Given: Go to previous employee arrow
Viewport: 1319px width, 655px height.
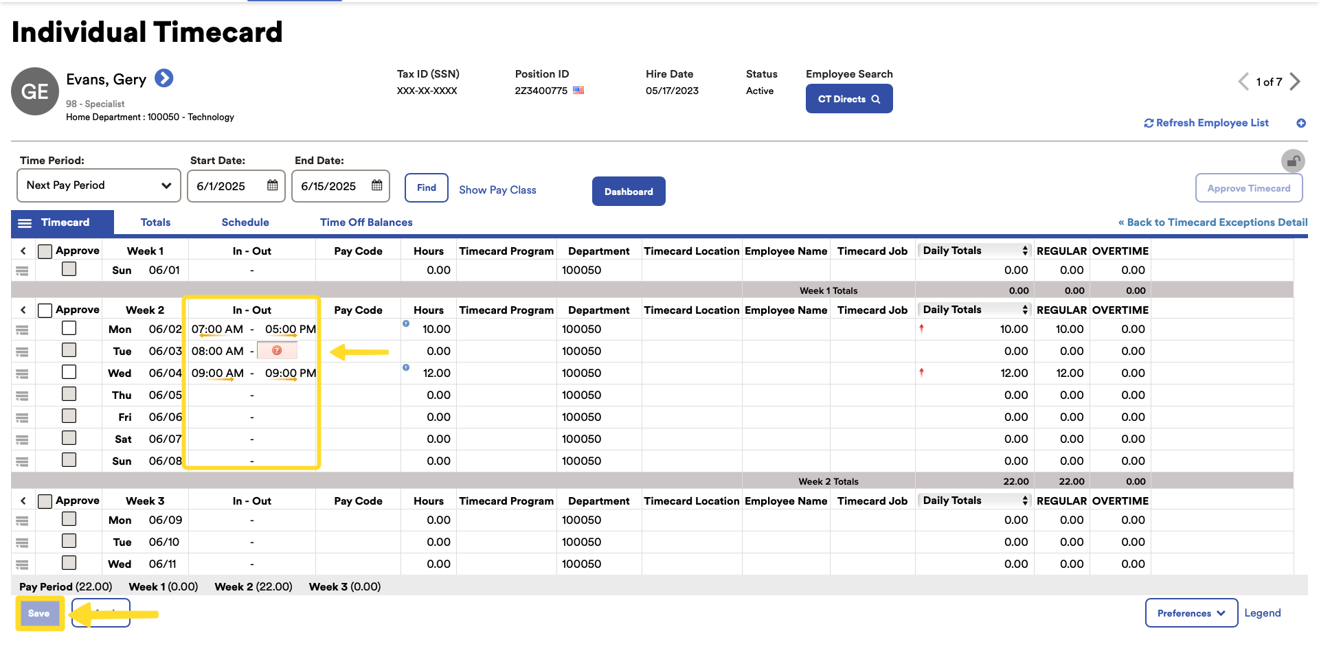Looking at the screenshot, I should click(1243, 82).
